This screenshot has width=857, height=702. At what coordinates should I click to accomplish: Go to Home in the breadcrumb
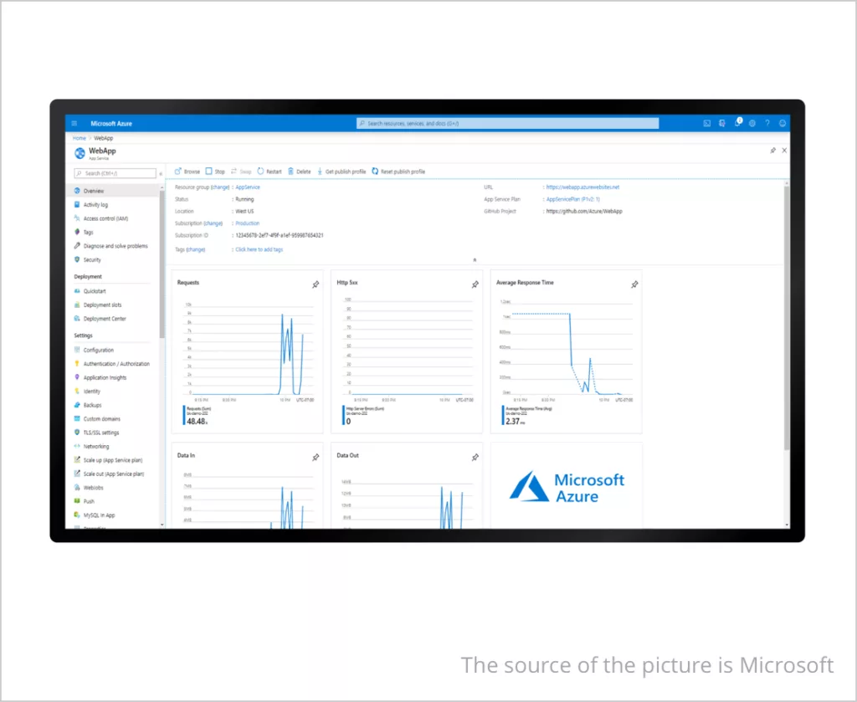(80, 138)
